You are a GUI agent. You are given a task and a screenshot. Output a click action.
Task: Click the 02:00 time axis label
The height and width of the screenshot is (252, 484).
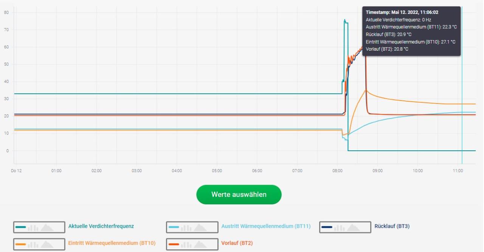(96, 171)
